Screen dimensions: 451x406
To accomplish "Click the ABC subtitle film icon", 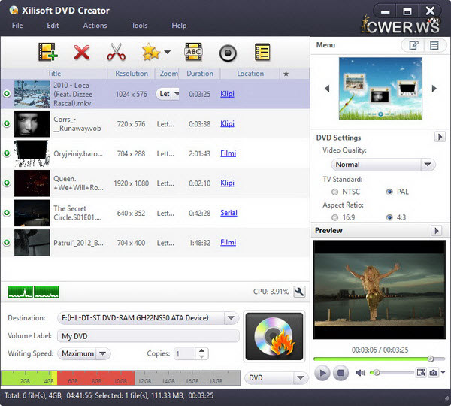I will (193, 53).
